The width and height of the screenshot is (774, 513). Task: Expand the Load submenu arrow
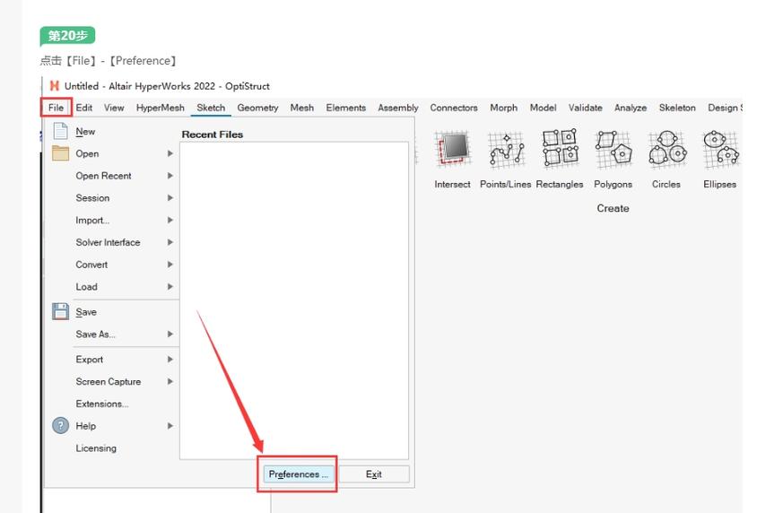(x=170, y=287)
